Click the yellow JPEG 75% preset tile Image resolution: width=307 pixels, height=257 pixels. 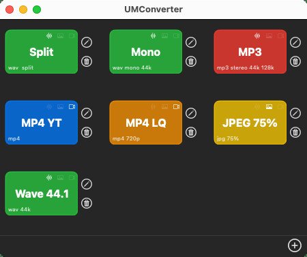point(250,123)
